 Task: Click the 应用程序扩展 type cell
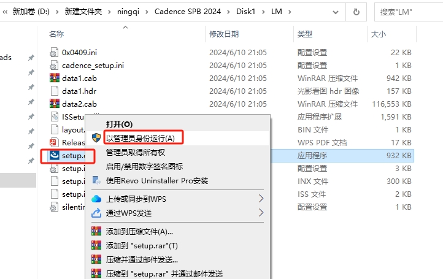[x=320, y=117]
